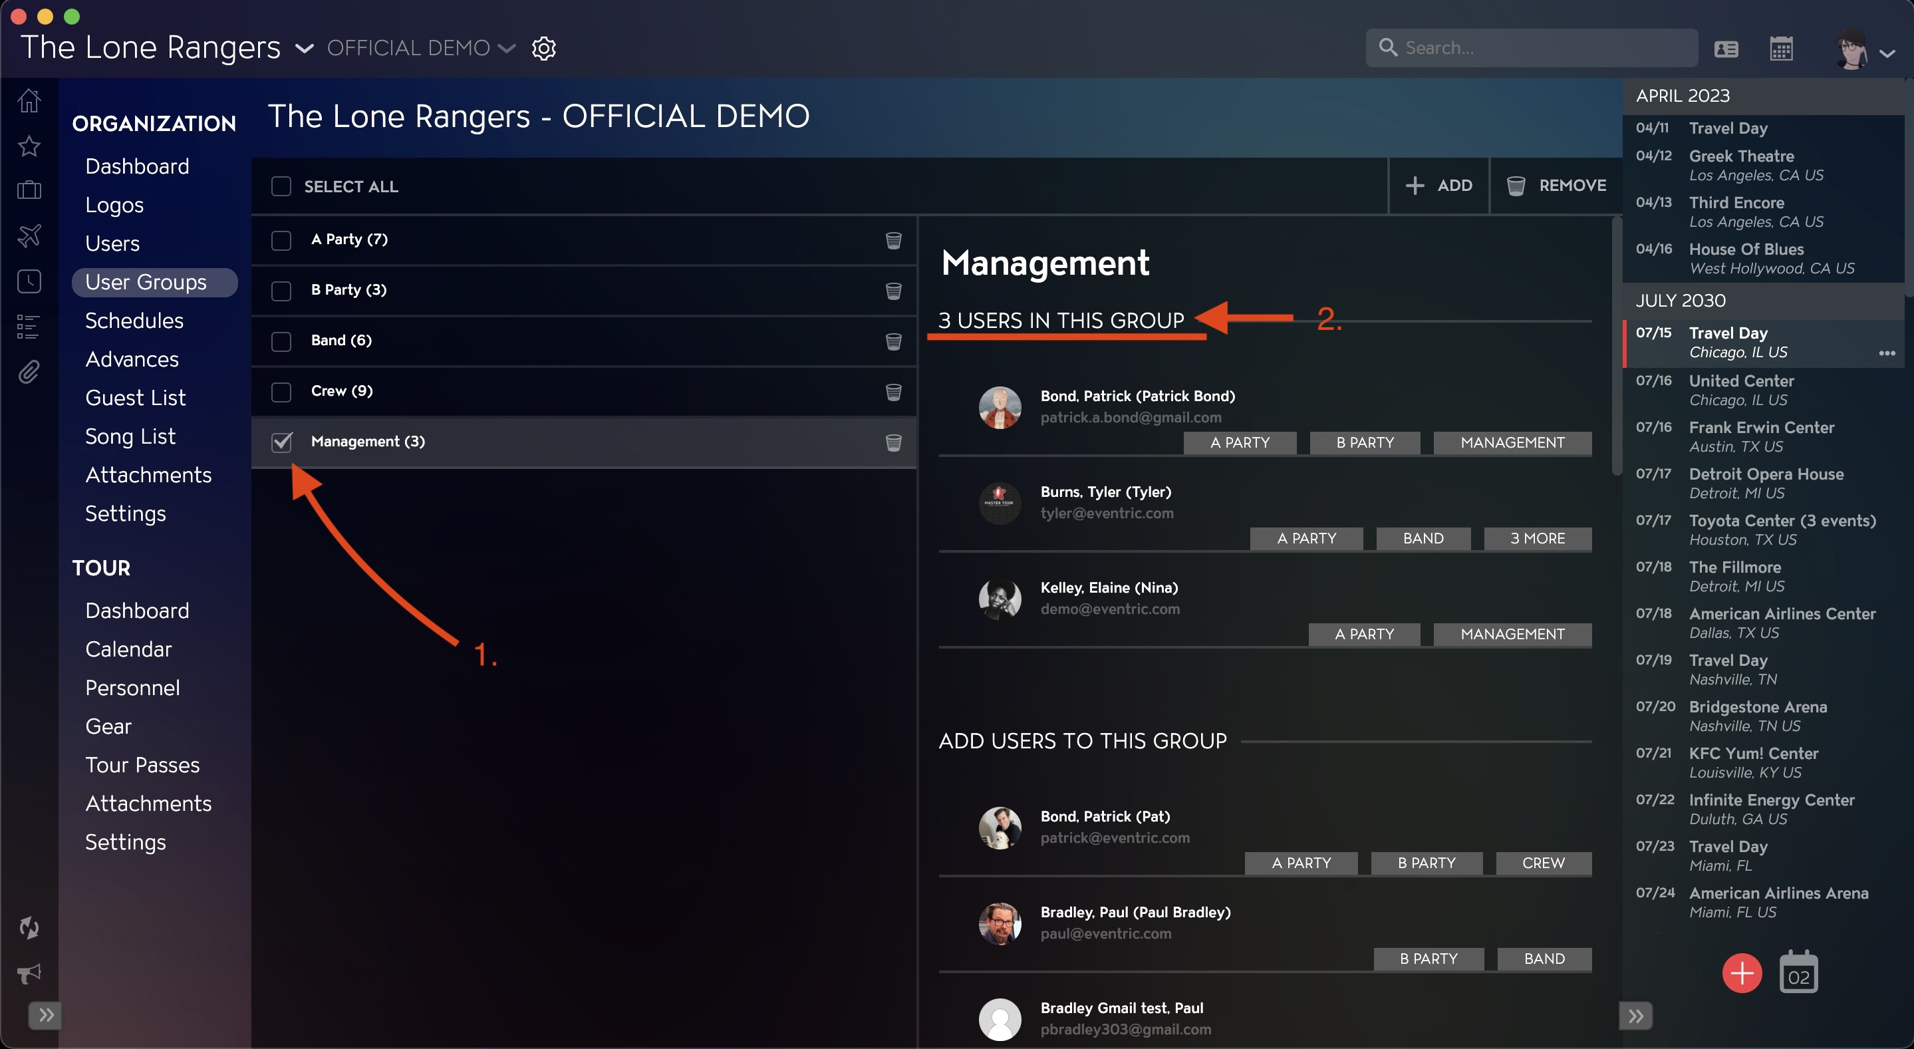
Task: Click trash icon on Management row
Action: tap(894, 443)
